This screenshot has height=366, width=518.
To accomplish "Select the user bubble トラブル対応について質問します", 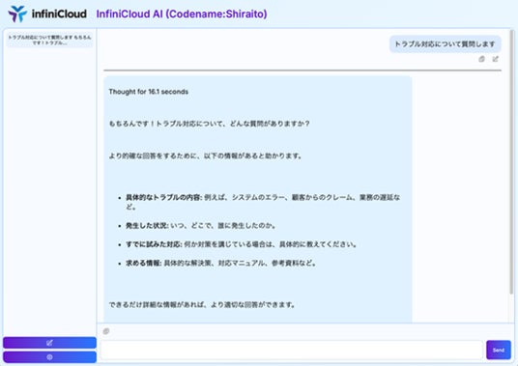I will [x=445, y=43].
